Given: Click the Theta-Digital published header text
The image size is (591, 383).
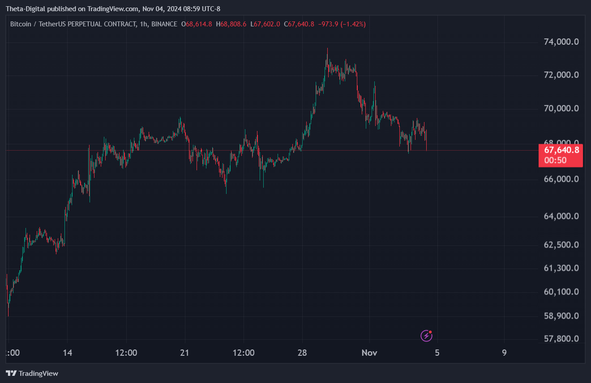Looking at the screenshot, I should tap(113, 8).
